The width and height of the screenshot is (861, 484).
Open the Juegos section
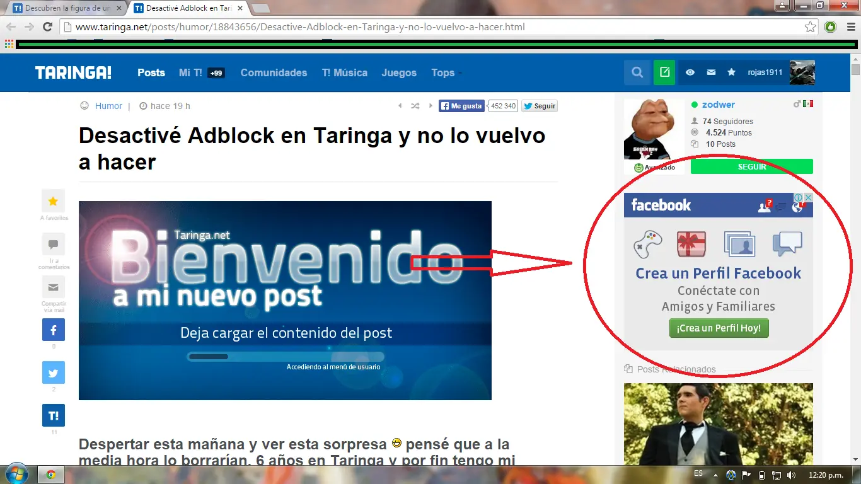click(399, 72)
